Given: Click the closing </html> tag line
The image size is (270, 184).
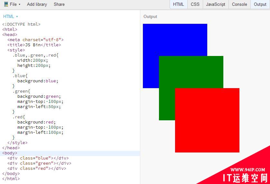Looking at the screenshot, I should 11,179.
